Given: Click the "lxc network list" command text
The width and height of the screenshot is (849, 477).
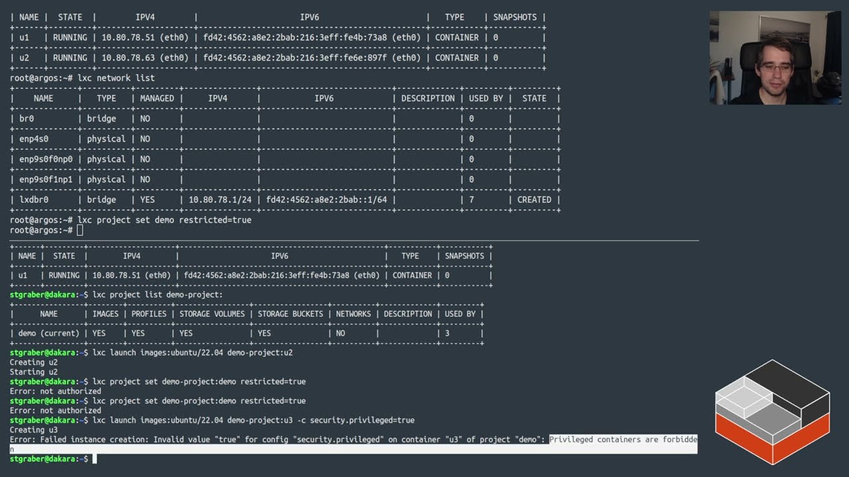Looking at the screenshot, I should [116, 78].
